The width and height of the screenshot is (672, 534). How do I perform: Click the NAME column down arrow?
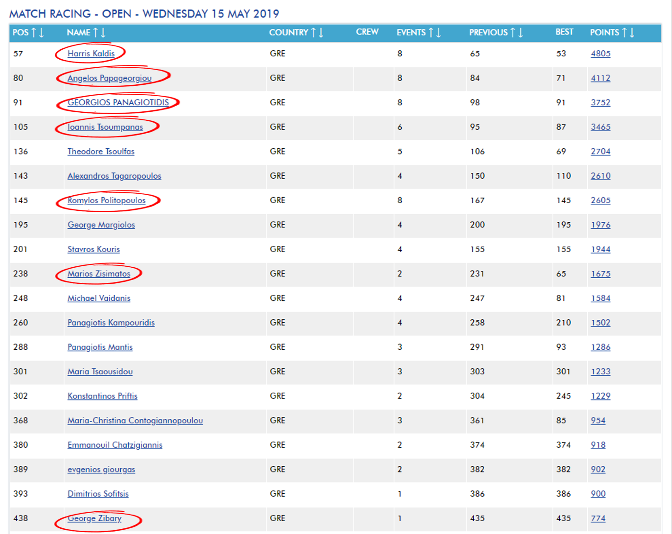click(x=103, y=33)
